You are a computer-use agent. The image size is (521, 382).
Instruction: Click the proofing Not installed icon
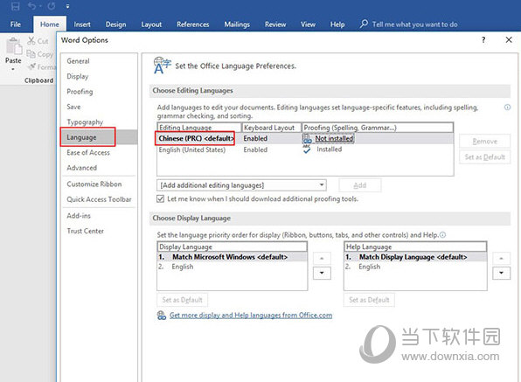coord(307,138)
